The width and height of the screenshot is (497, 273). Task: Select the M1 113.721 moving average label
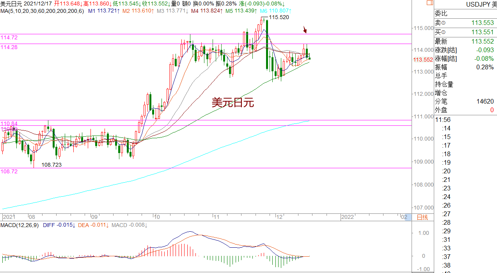(x=103, y=11)
